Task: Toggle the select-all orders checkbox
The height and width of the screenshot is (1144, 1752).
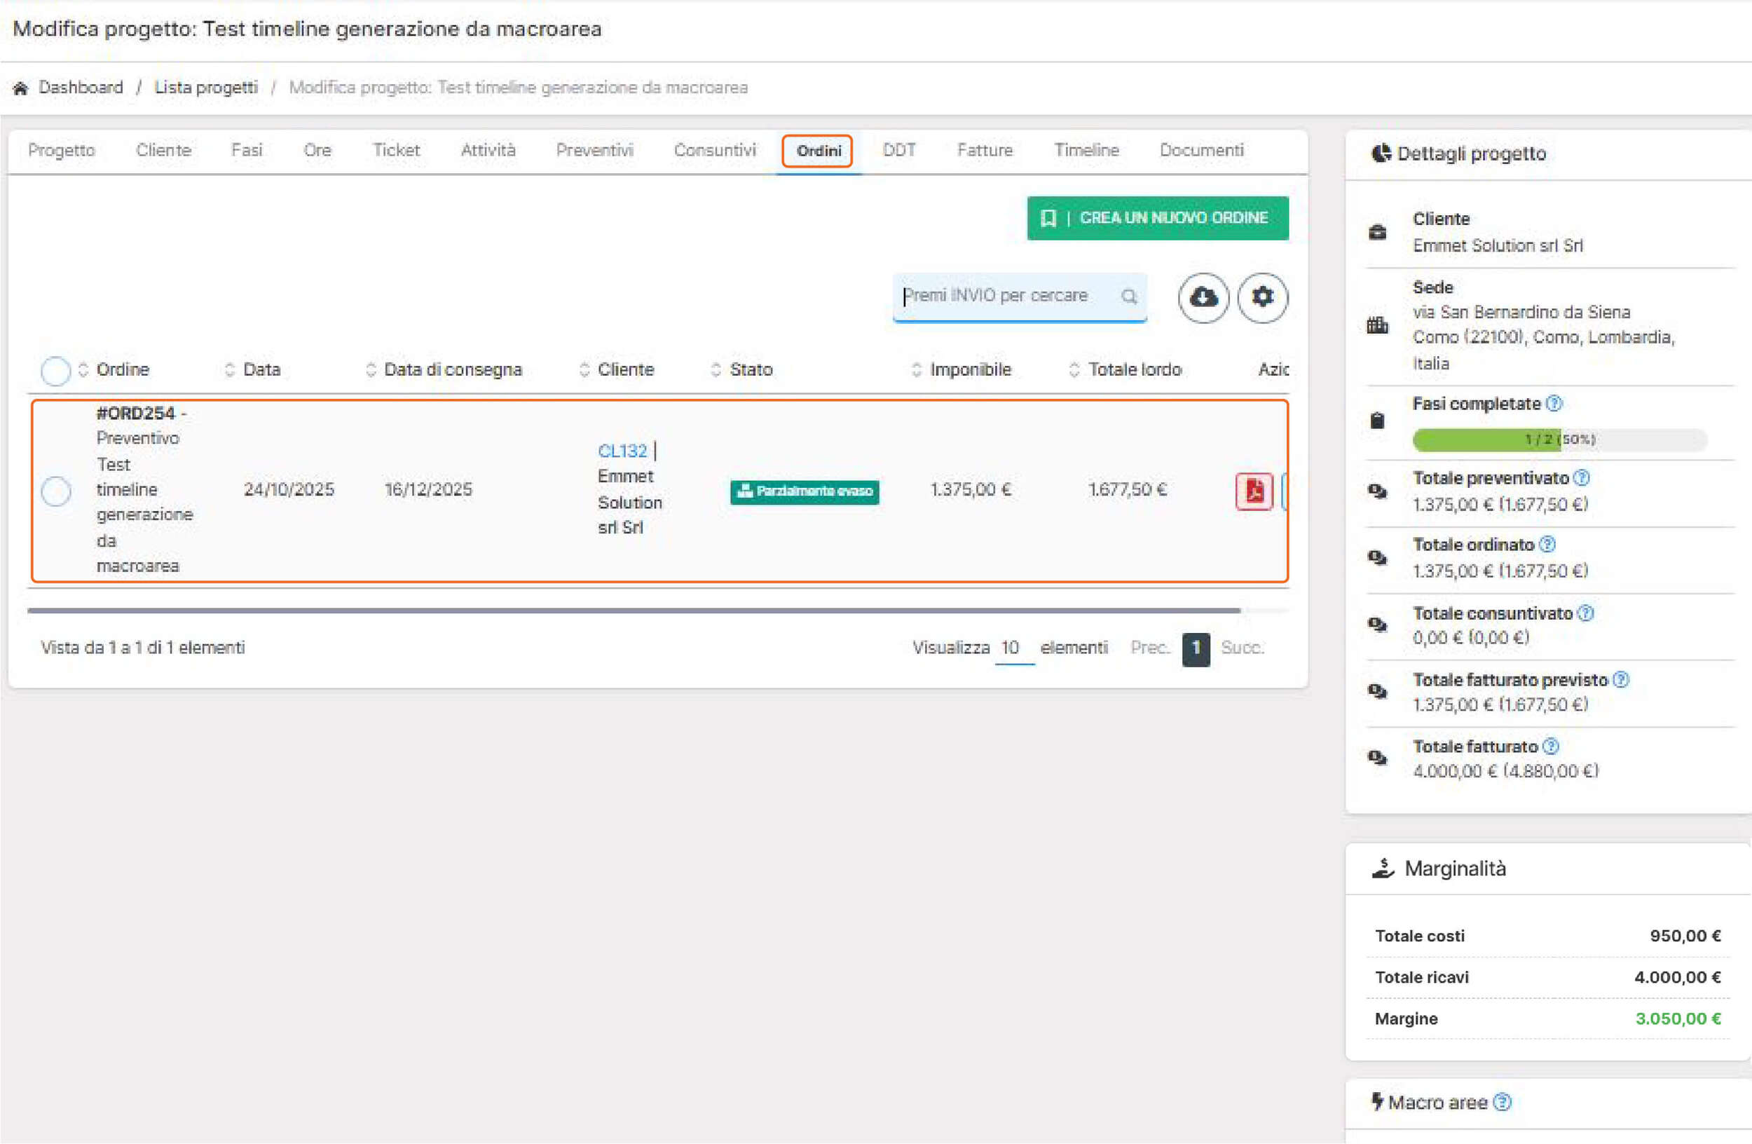Action: (56, 370)
